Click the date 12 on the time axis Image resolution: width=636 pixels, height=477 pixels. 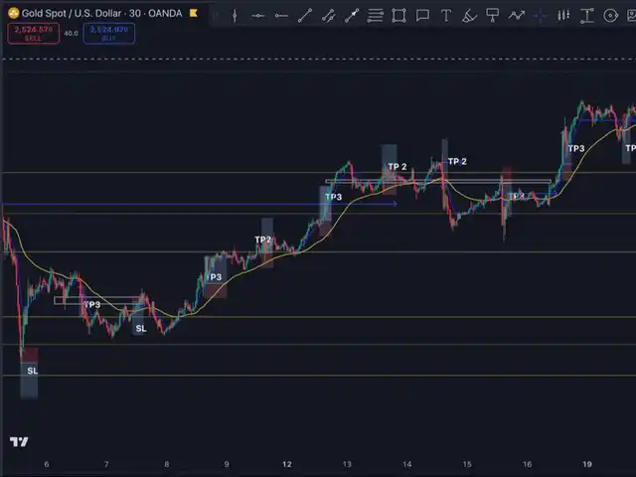click(287, 464)
